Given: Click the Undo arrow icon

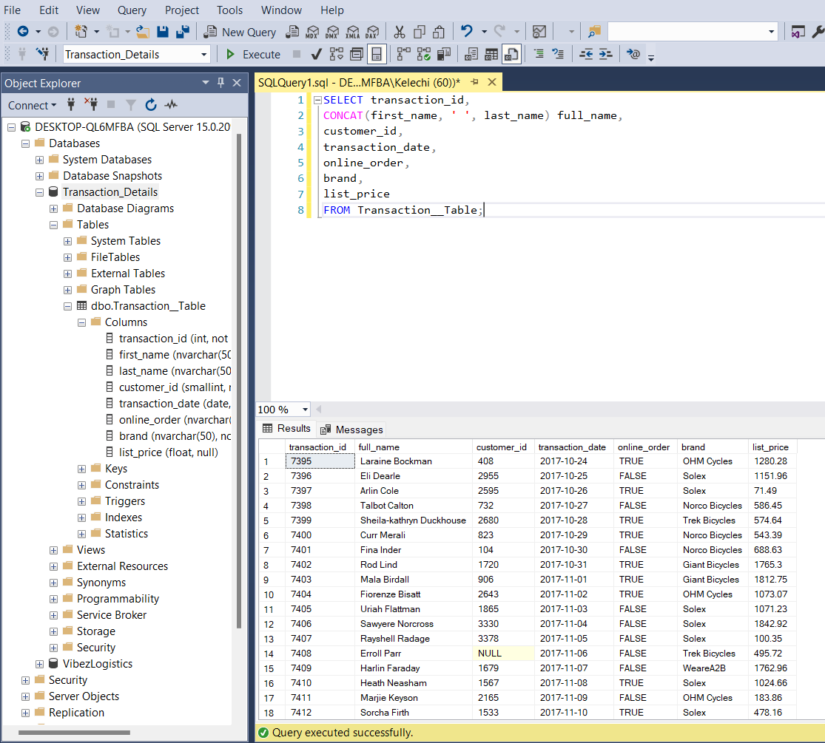Looking at the screenshot, I should 466,32.
